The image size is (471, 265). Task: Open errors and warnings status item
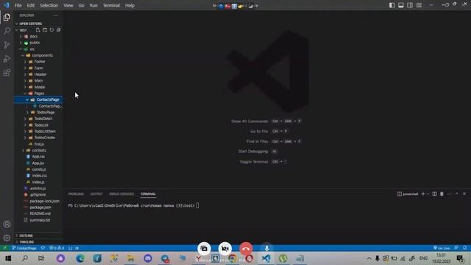click(57, 248)
